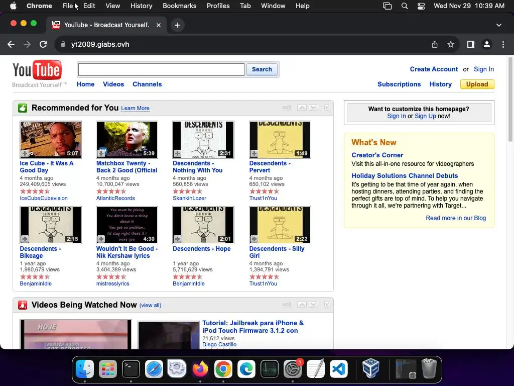Click the yellow Upload button
Viewport: 514px width, 386px height.
(x=477, y=84)
